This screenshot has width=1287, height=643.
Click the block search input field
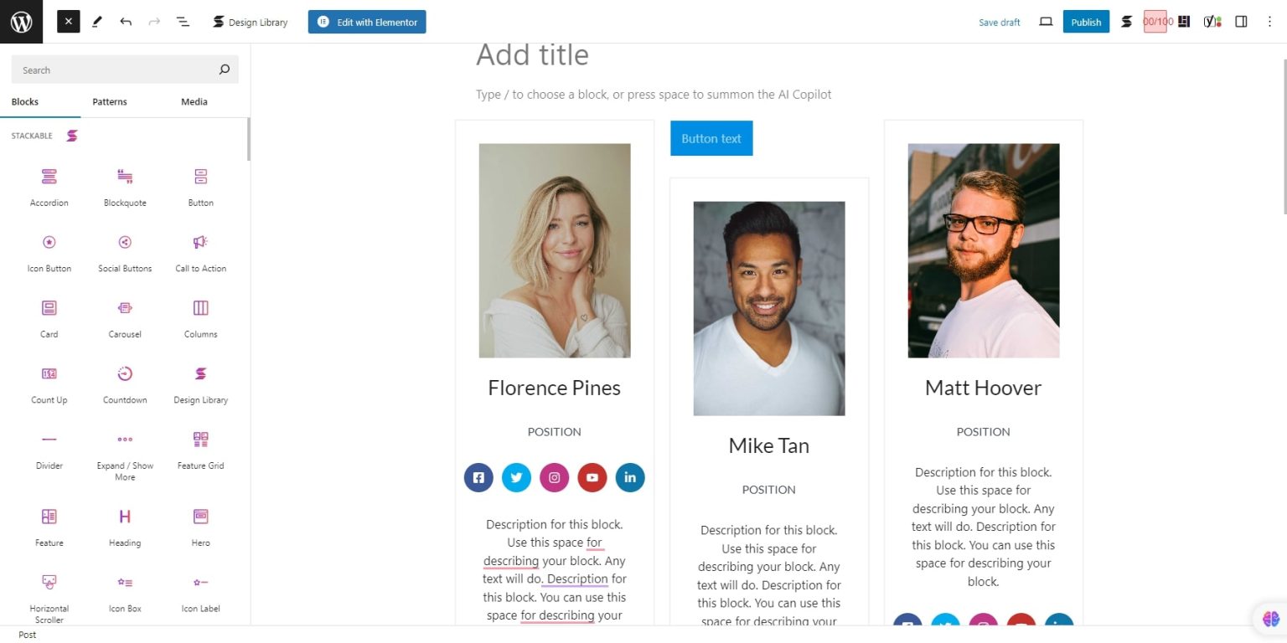click(x=117, y=69)
